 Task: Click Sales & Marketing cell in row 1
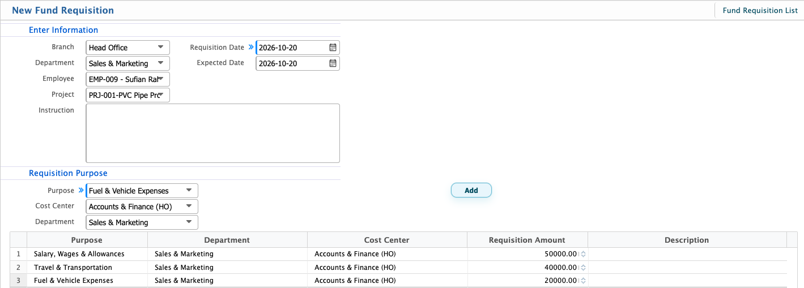(x=227, y=254)
